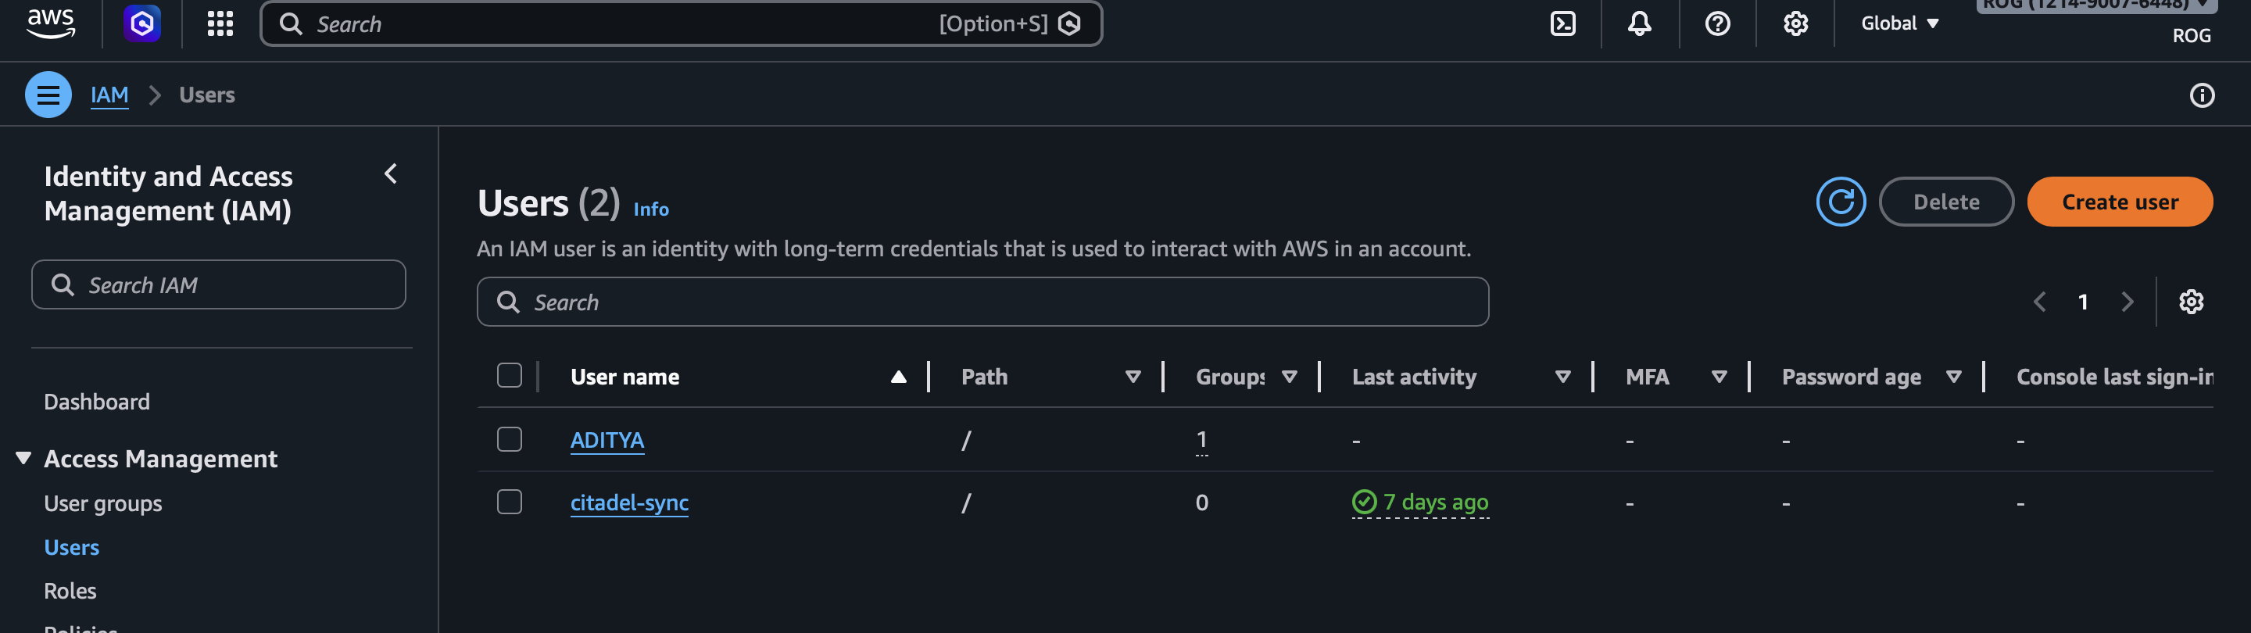
Task: Open Roles in the sidebar
Action: [x=70, y=591]
